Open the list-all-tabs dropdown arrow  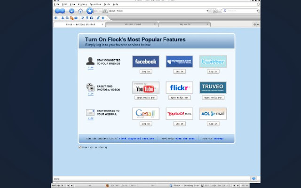coord(258,24)
